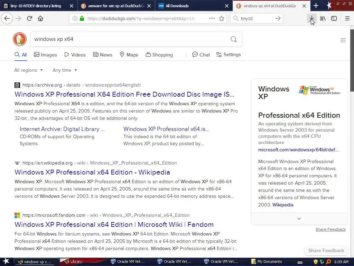The height and width of the screenshot is (266, 354).
Task: Open microsoft.com/windowsxp/64bit link in info card
Action: click(298, 150)
